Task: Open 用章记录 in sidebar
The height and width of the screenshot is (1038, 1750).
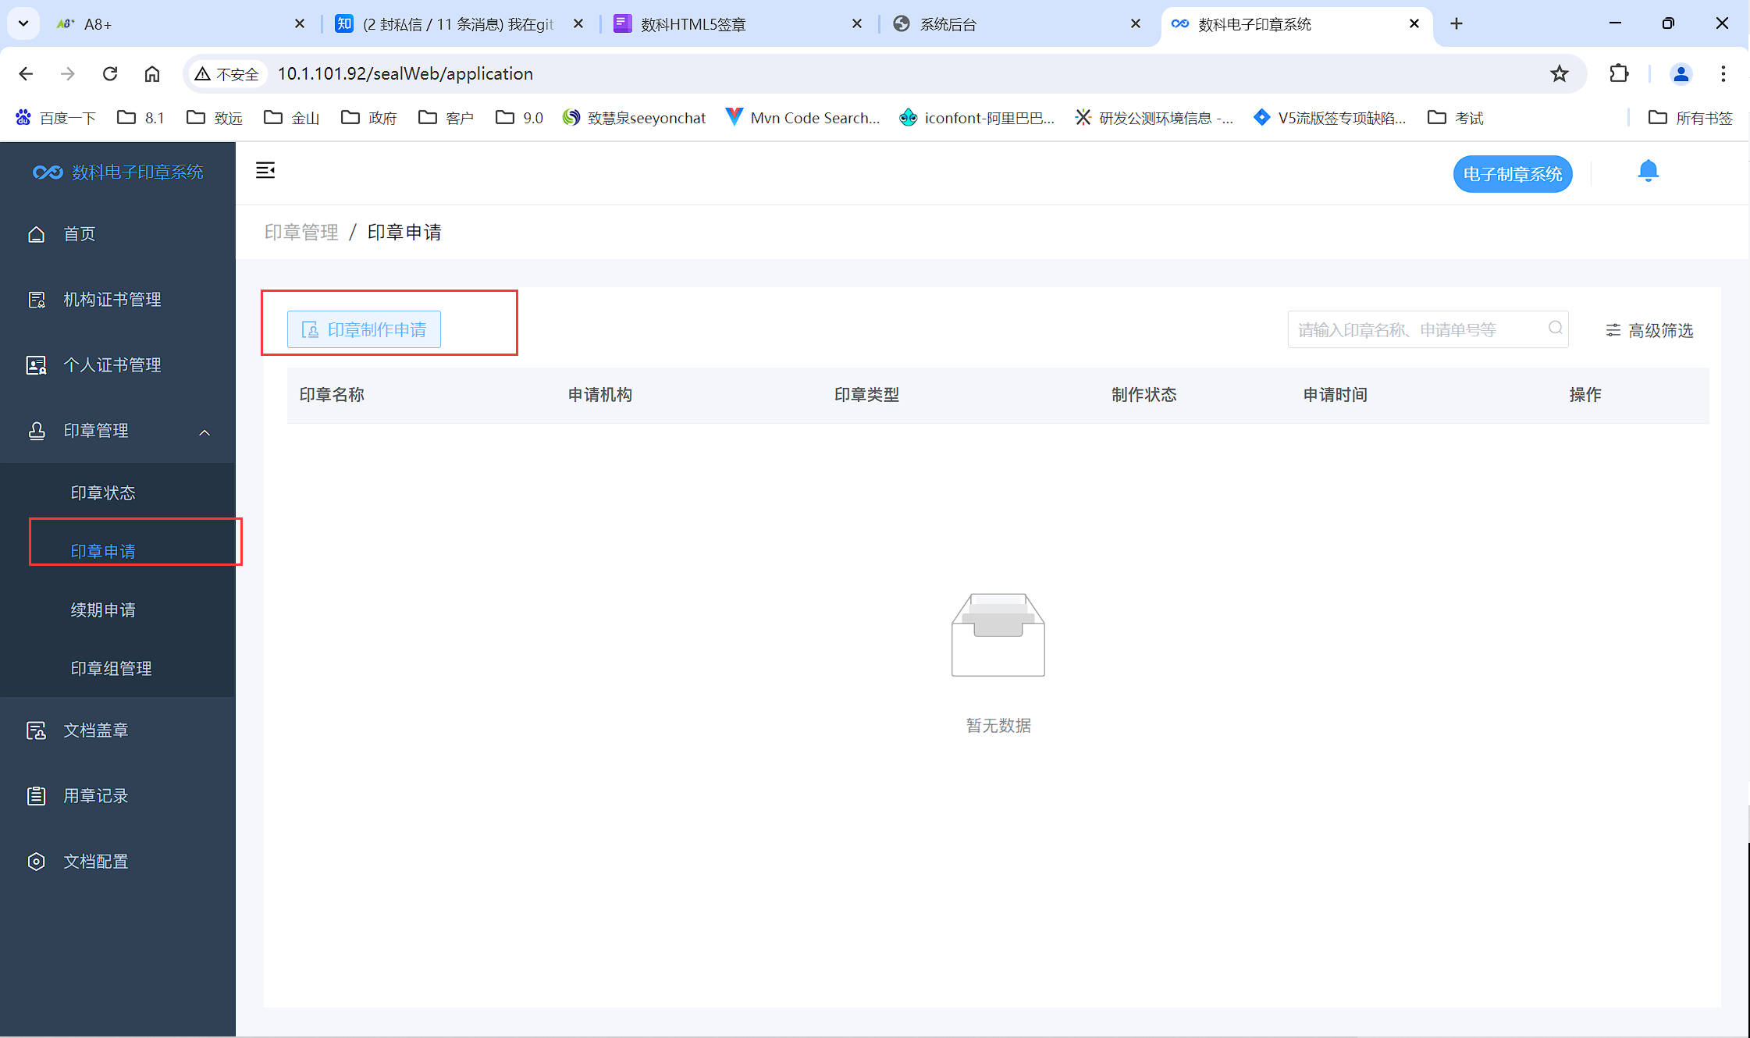Action: pos(95,796)
